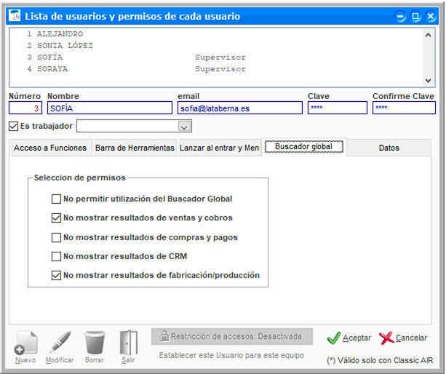Click the Nuevo new user icon

click(25, 343)
